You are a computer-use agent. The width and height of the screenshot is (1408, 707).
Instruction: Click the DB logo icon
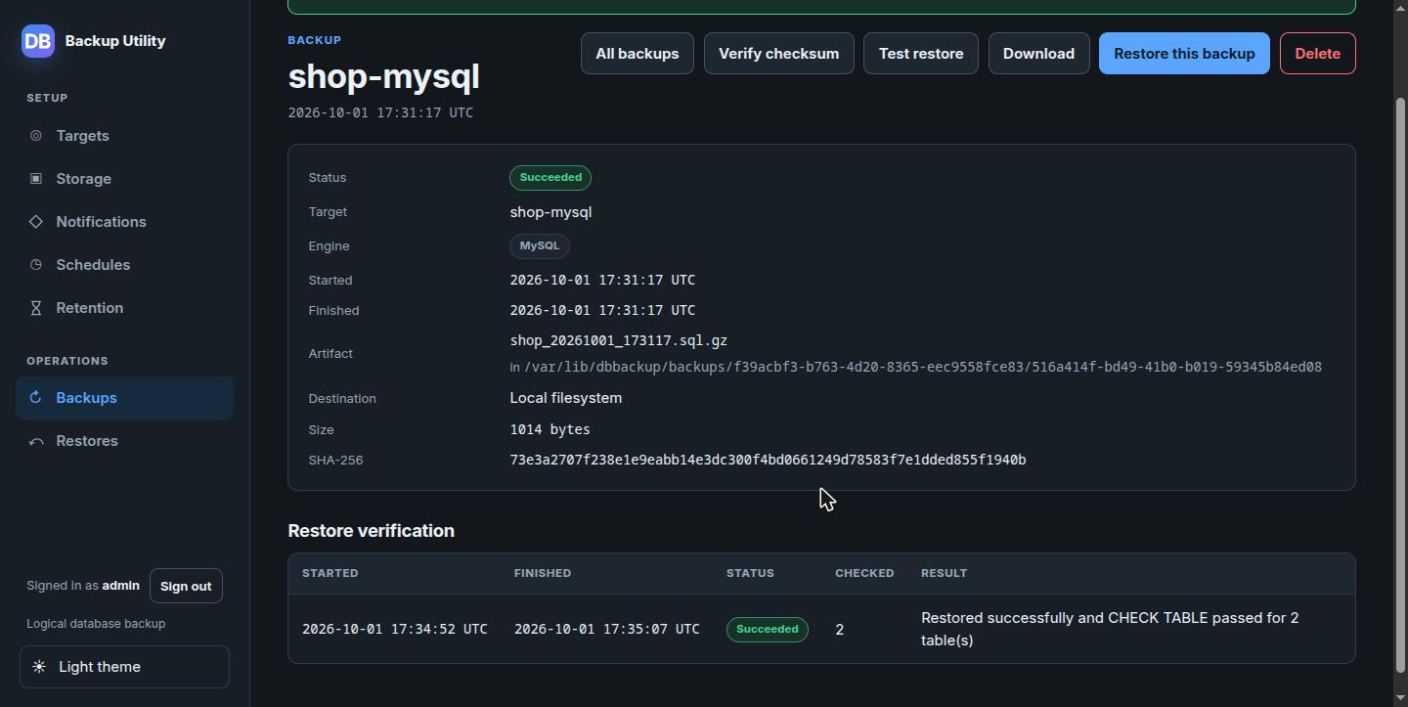point(38,41)
